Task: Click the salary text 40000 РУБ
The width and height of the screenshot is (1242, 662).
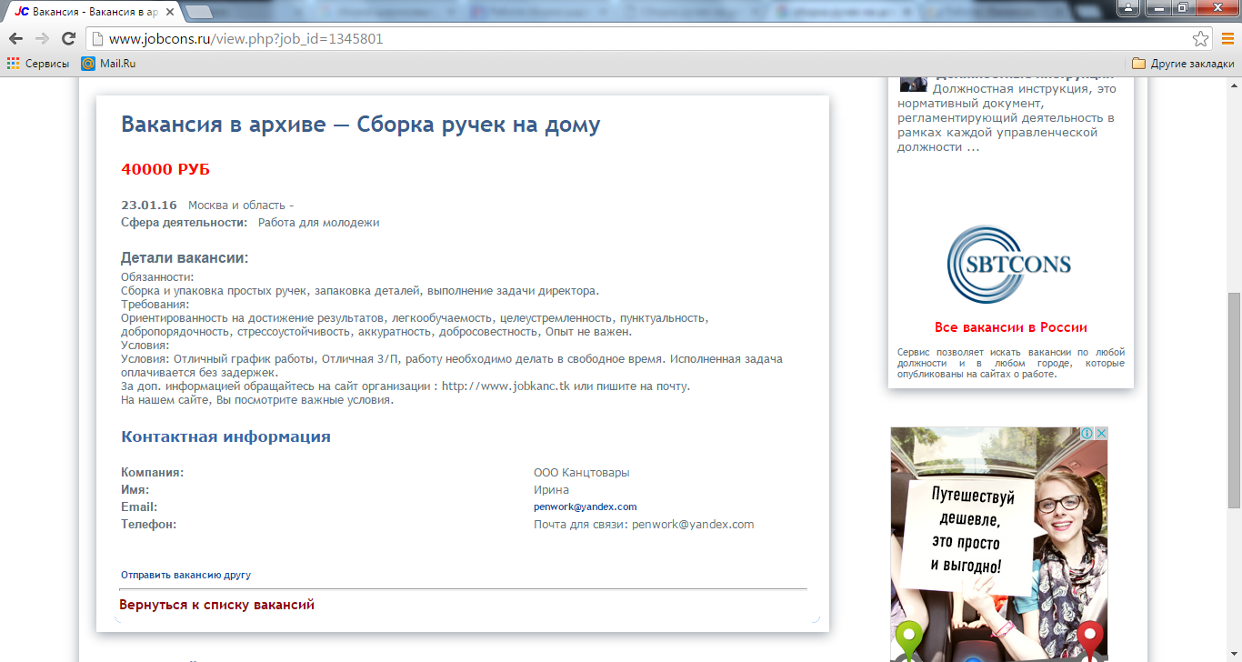Action: pyautogui.click(x=165, y=169)
